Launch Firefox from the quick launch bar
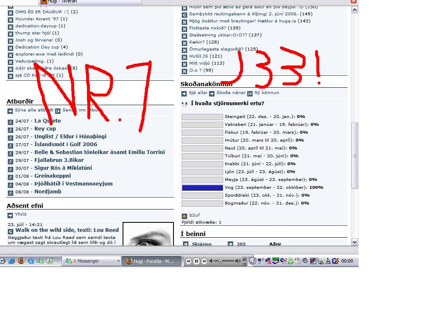The width and height of the screenshot is (424, 318). [x=21, y=261]
